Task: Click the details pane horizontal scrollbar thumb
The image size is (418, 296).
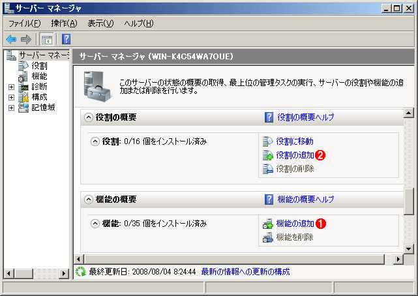Action: [x=234, y=259]
